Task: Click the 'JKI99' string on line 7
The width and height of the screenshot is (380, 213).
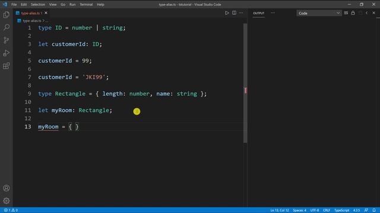Action: point(94,77)
